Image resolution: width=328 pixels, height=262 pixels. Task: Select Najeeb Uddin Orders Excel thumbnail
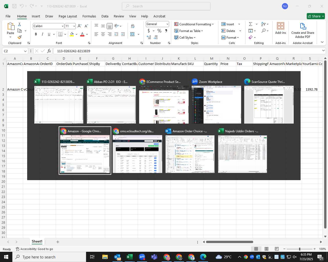242,151
